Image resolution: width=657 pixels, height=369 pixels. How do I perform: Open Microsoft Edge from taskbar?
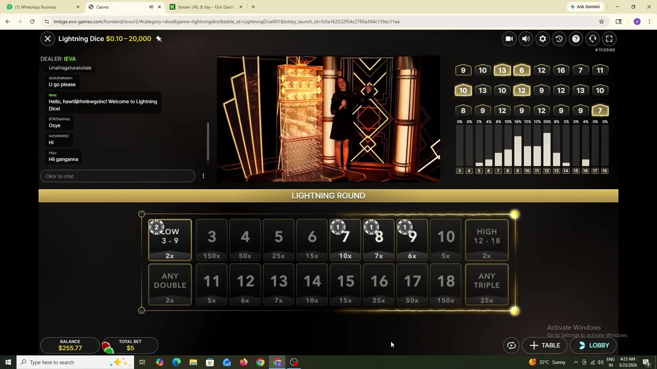177,362
